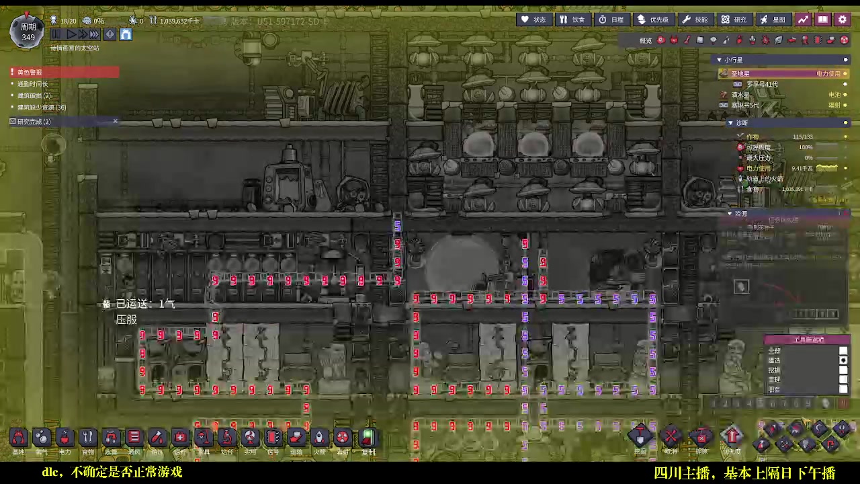Open the 水管 plumbing build category
860x484 pixels.
tap(112, 438)
